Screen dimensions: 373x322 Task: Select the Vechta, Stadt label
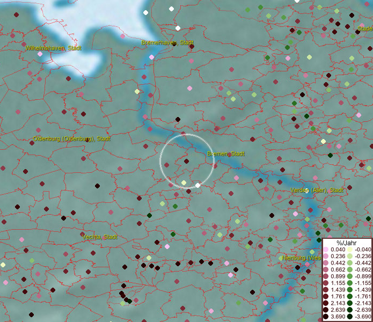100,237
